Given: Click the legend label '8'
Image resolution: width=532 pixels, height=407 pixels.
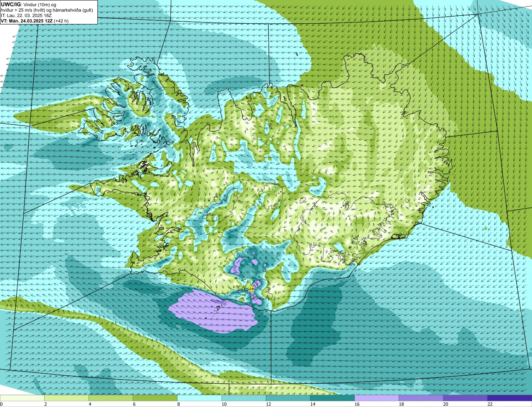Looking at the screenshot, I should pyautogui.click(x=179, y=404).
